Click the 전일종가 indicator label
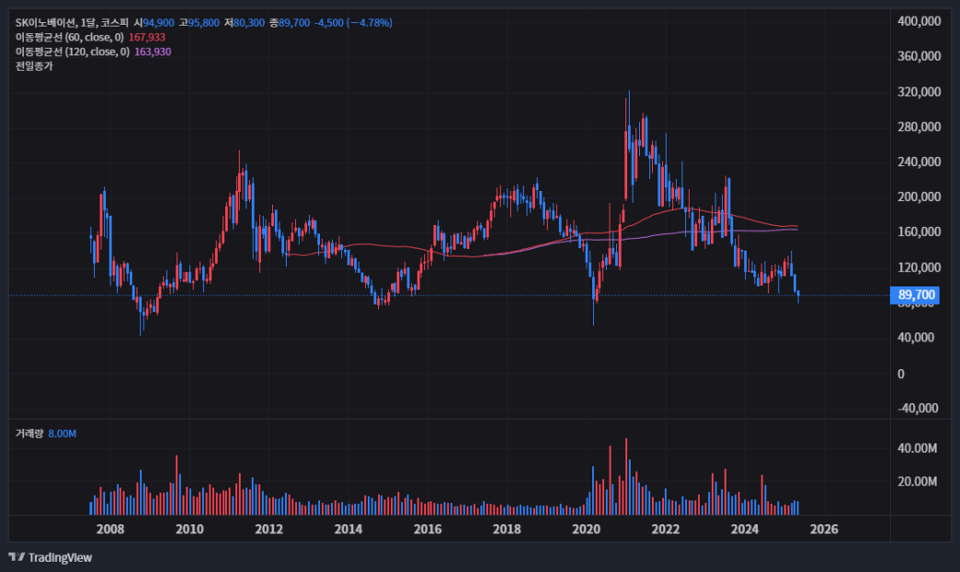Image resolution: width=960 pixels, height=572 pixels. 34,66
